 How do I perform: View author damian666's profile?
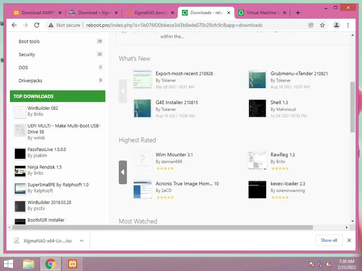click(x=171, y=162)
